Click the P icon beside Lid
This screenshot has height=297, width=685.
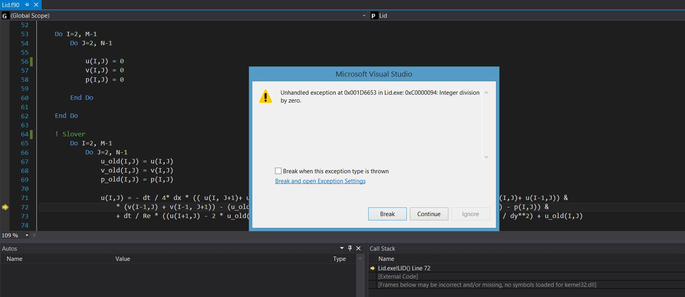[373, 16]
